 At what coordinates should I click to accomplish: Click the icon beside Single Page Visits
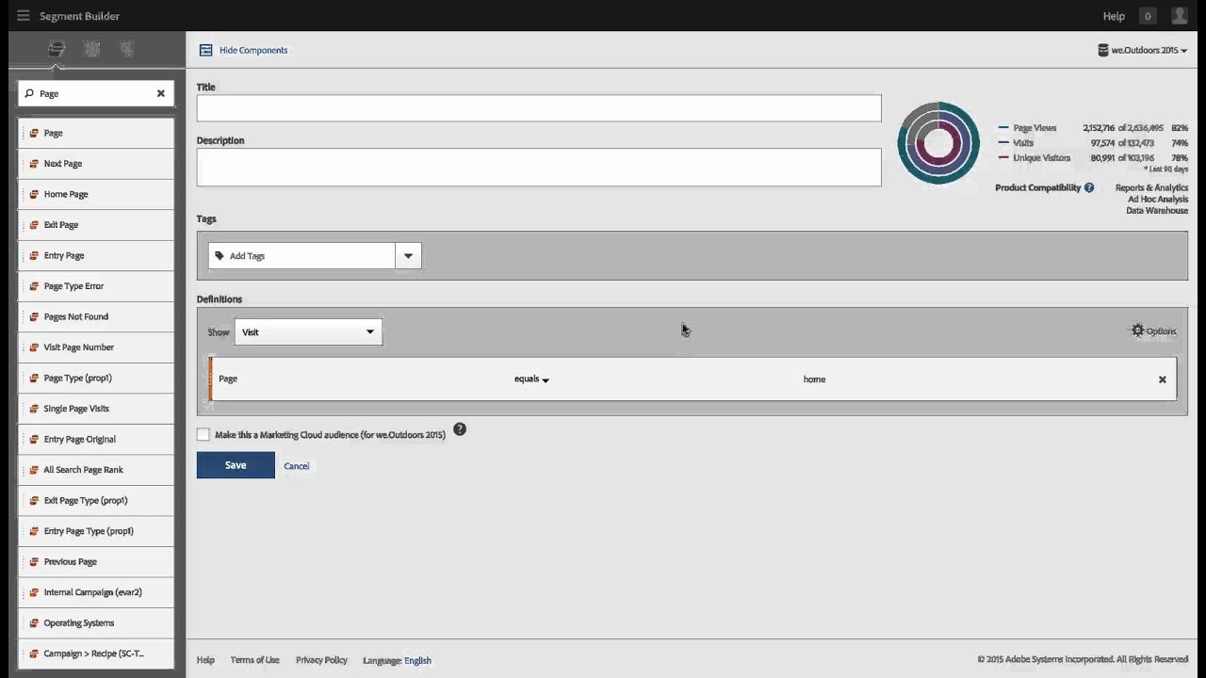[34, 409]
